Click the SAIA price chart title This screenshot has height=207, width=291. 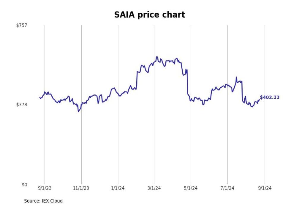[150, 15]
